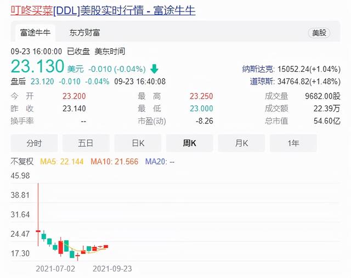
Task: Click the timestamp 09-23 16:40:08
Action: tap(140, 82)
